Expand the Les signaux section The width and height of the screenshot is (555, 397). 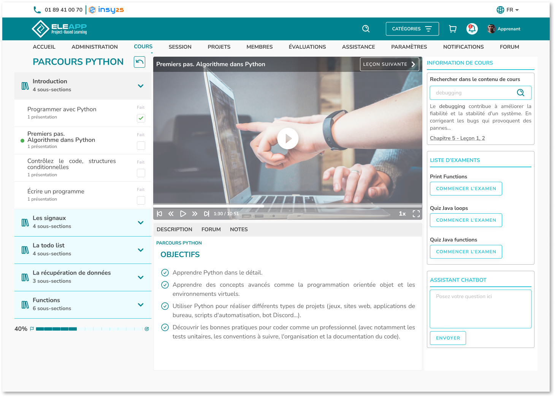tap(141, 223)
